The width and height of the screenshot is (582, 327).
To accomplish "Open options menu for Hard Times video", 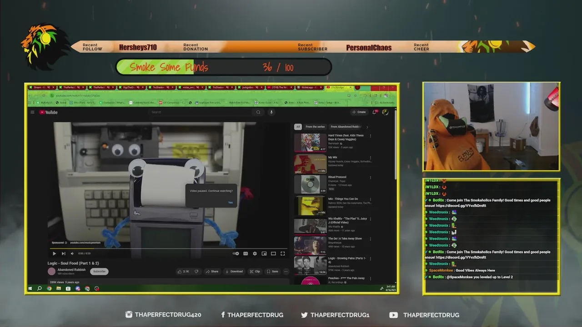I will click(x=370, y=136).
